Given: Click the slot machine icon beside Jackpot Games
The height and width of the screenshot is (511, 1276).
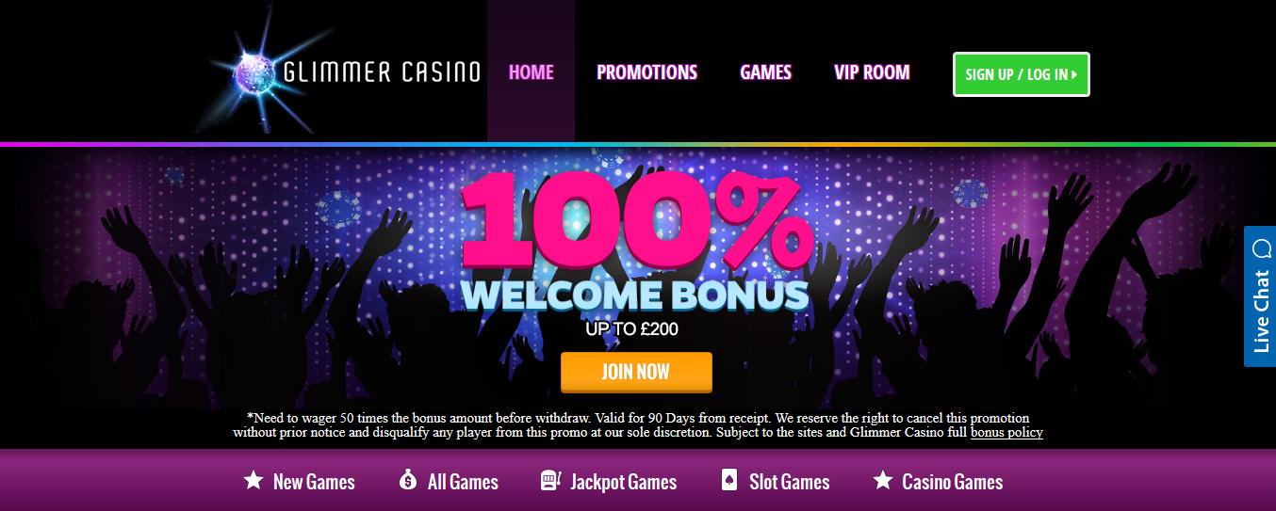Looking at the screenshot, I should 551,481.
